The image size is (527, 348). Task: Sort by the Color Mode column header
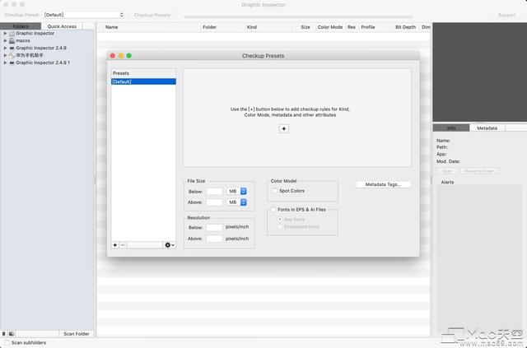[x=330, y=27]
